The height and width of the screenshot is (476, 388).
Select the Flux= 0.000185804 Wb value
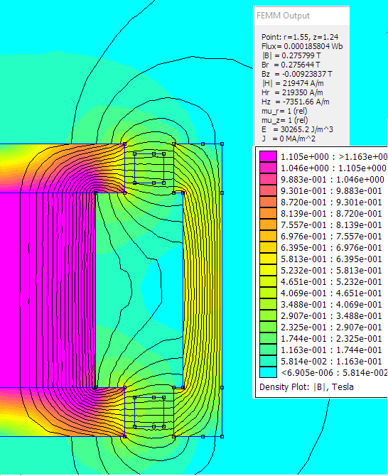coord(302,46)
